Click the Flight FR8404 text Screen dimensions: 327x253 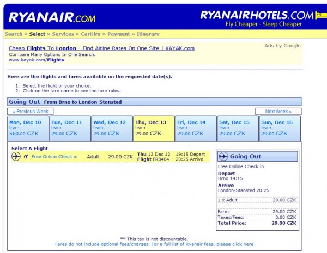(153, 159)
